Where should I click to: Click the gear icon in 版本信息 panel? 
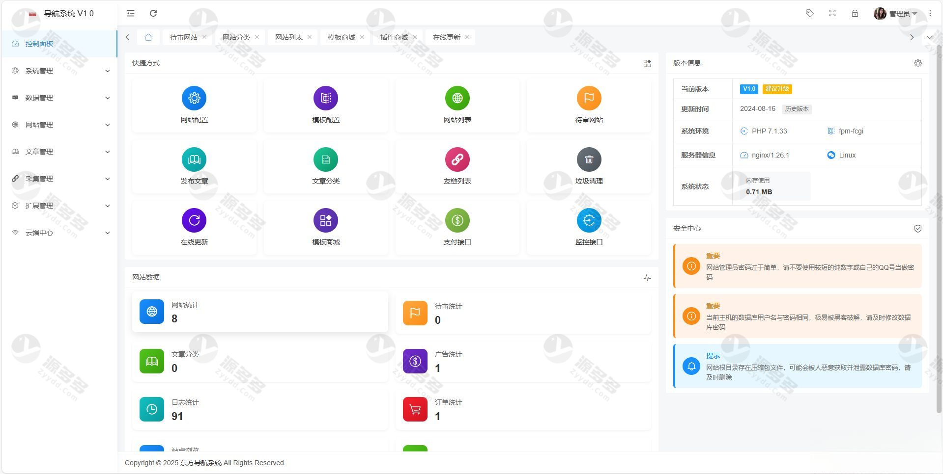point(918,63)
